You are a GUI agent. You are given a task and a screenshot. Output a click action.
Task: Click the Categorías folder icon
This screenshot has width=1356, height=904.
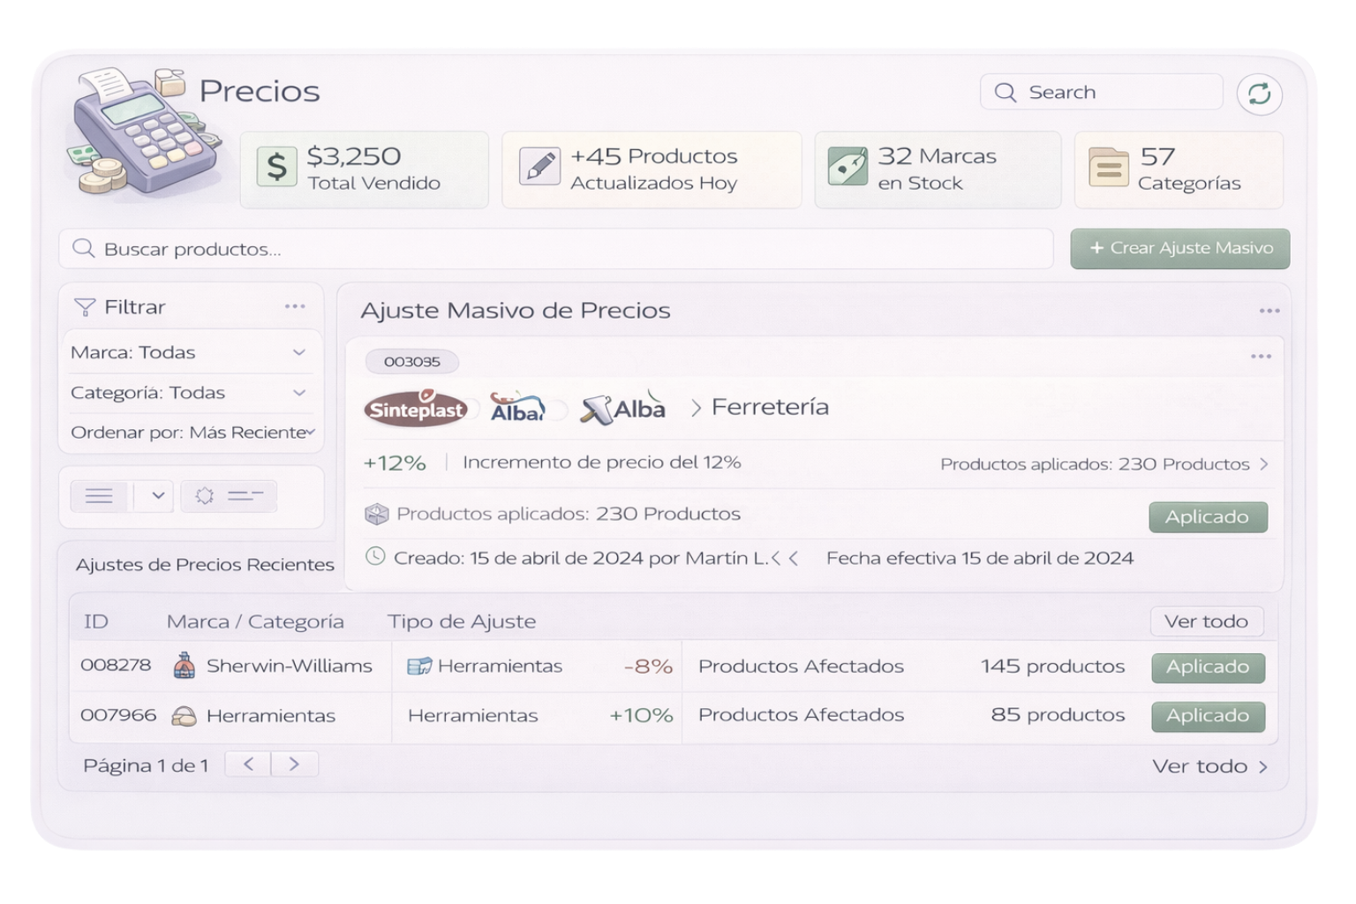pos(1108,167)
